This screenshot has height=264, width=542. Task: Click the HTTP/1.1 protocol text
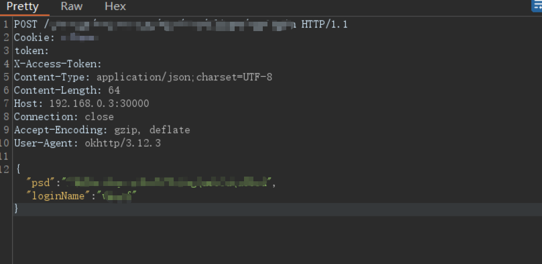tap(324, 25)
